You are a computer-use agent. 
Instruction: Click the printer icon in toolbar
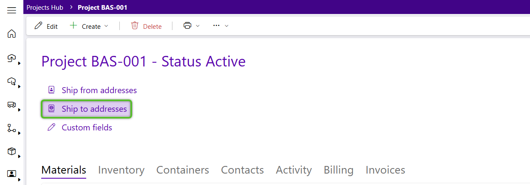coord(187,26)
